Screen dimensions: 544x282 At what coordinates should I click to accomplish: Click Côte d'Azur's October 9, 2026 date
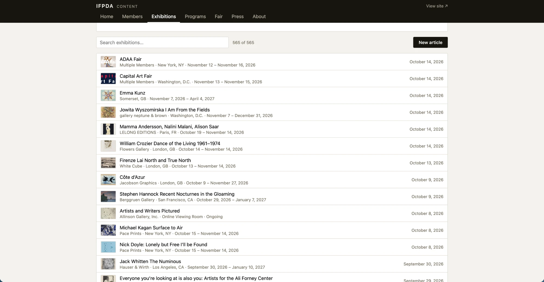[427, 180]
